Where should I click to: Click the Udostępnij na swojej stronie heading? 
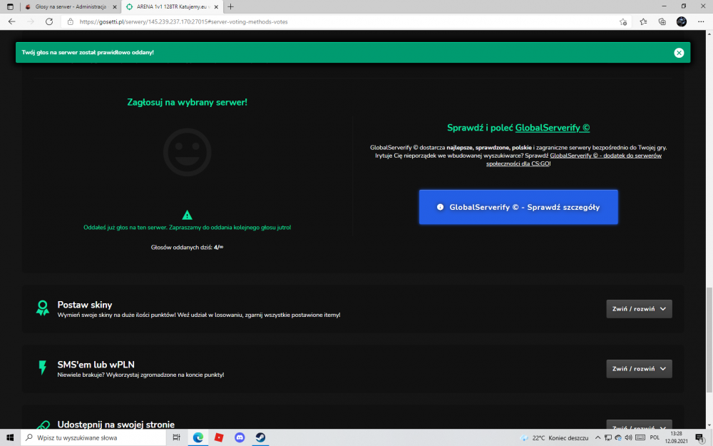tap(116, 425)
